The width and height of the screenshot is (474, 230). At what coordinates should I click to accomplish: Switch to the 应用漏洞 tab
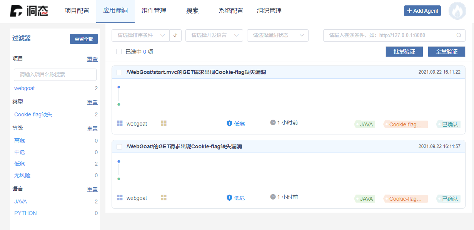click(x=115, y=11)
